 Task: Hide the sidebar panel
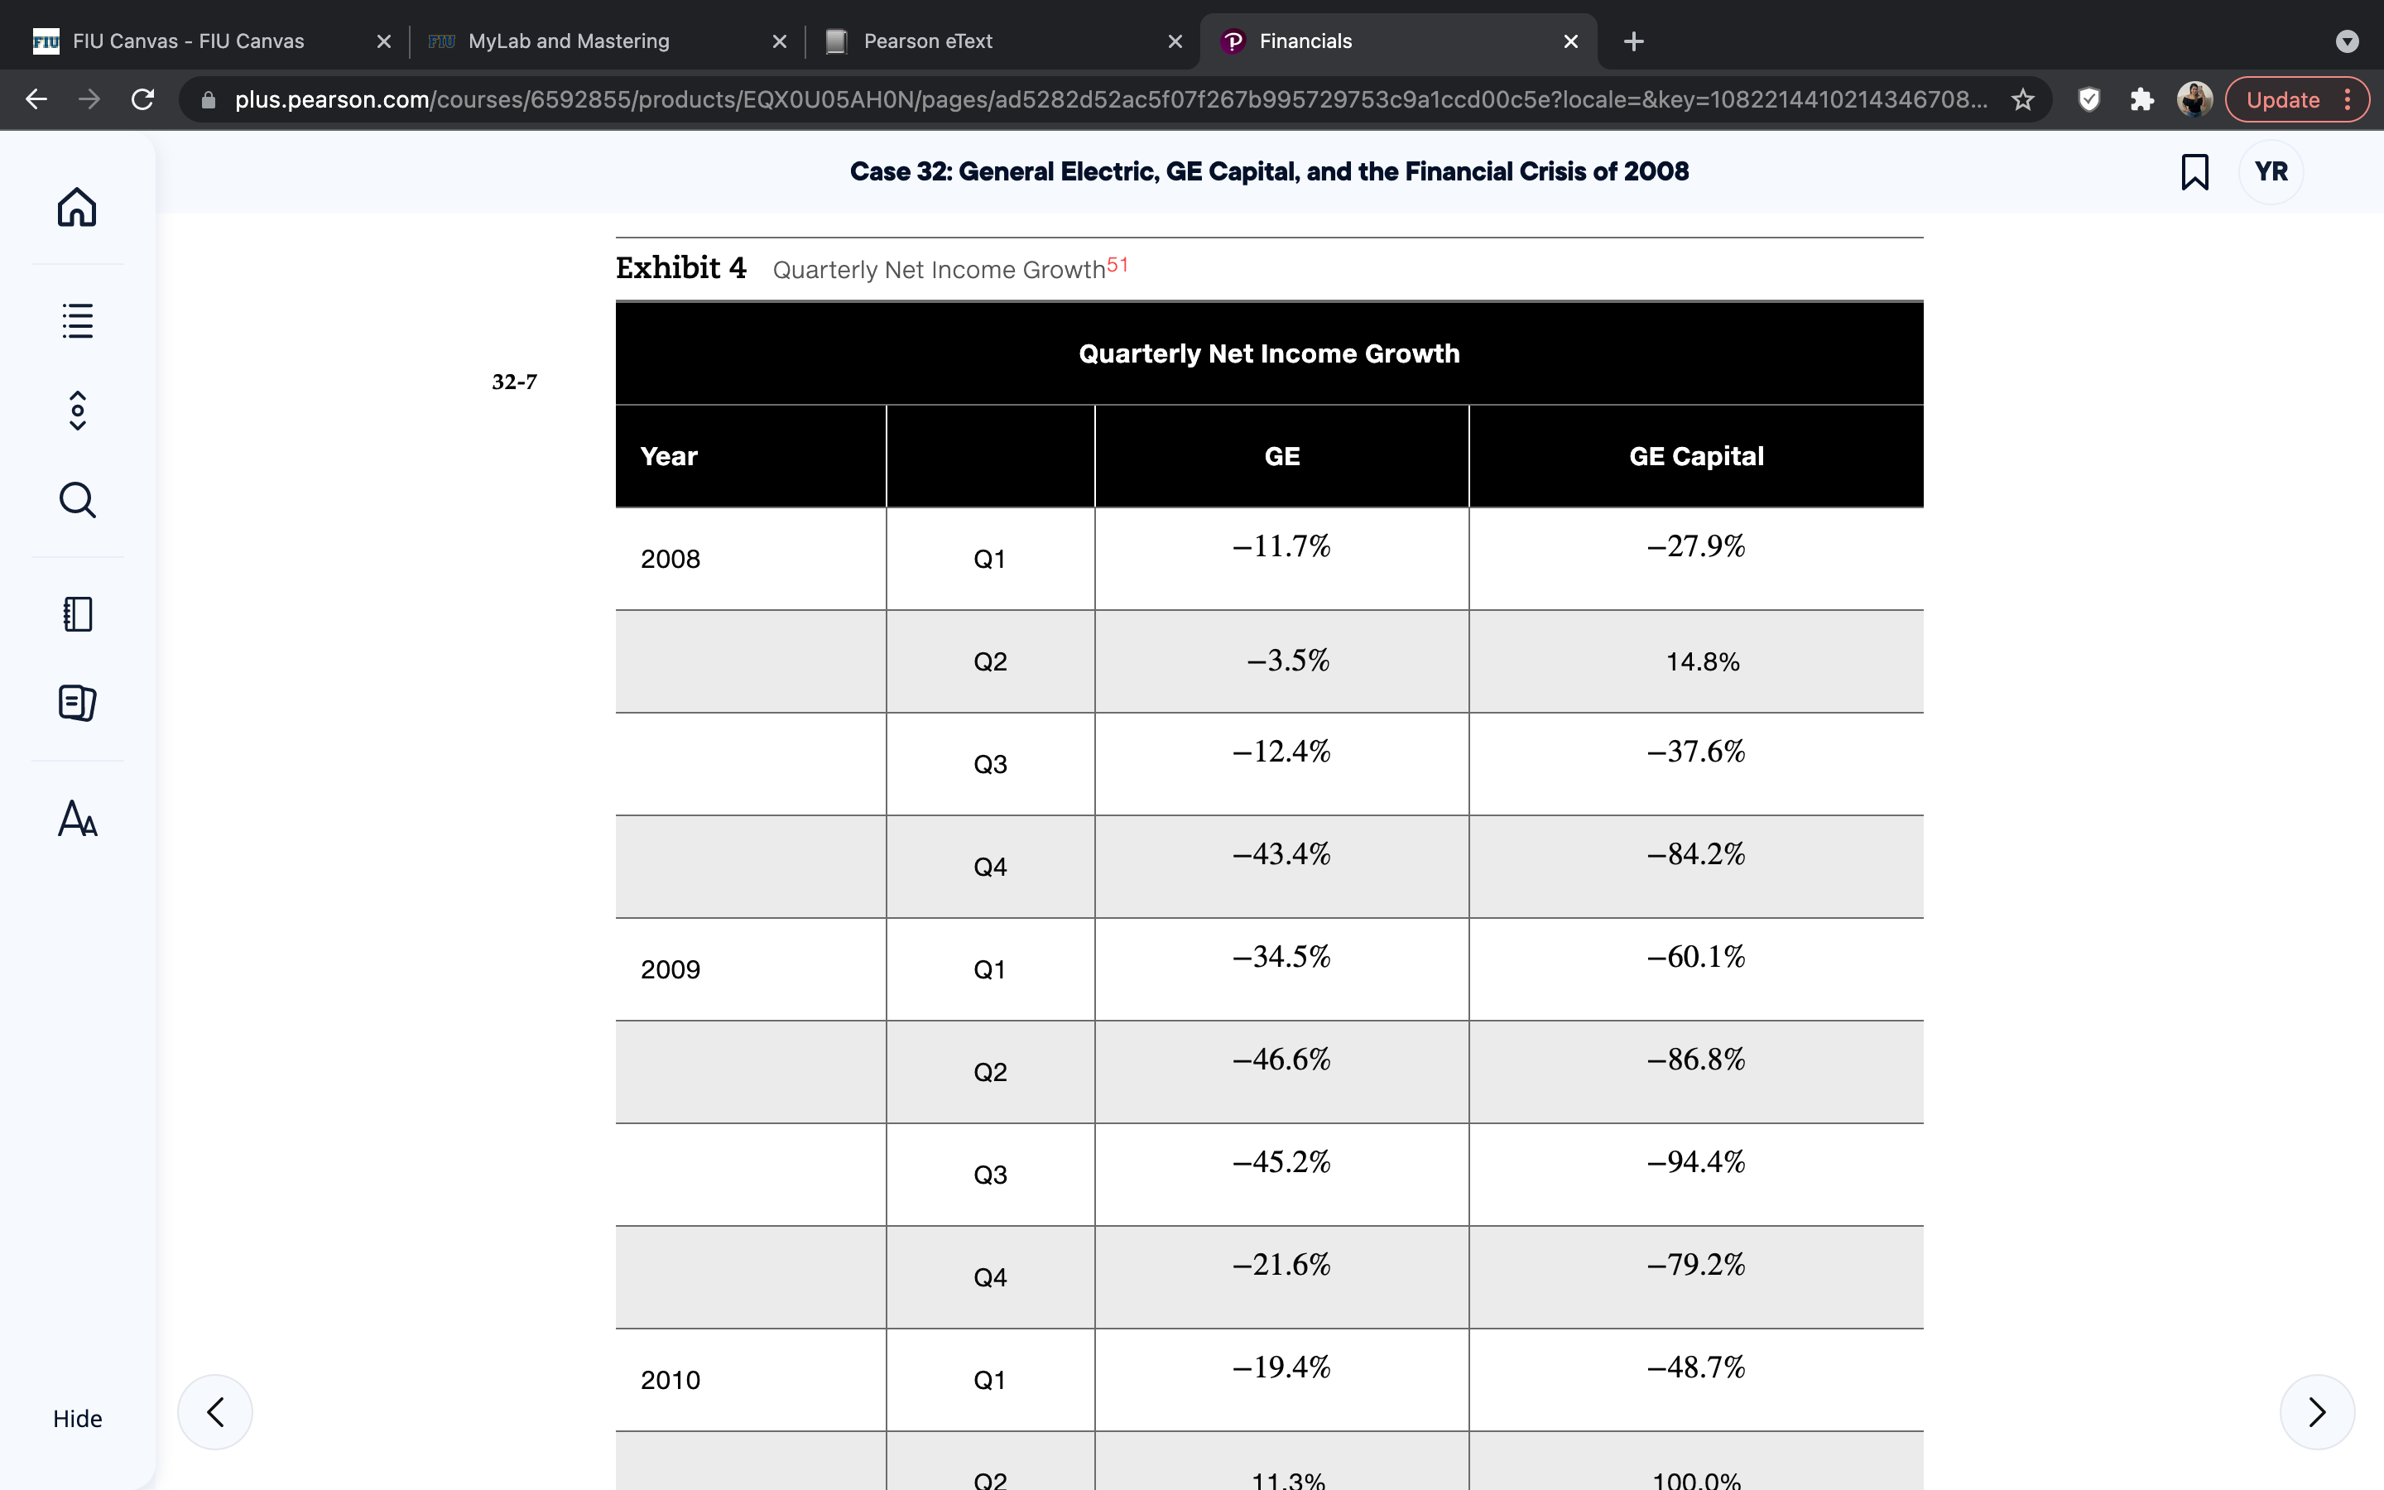77,1418
